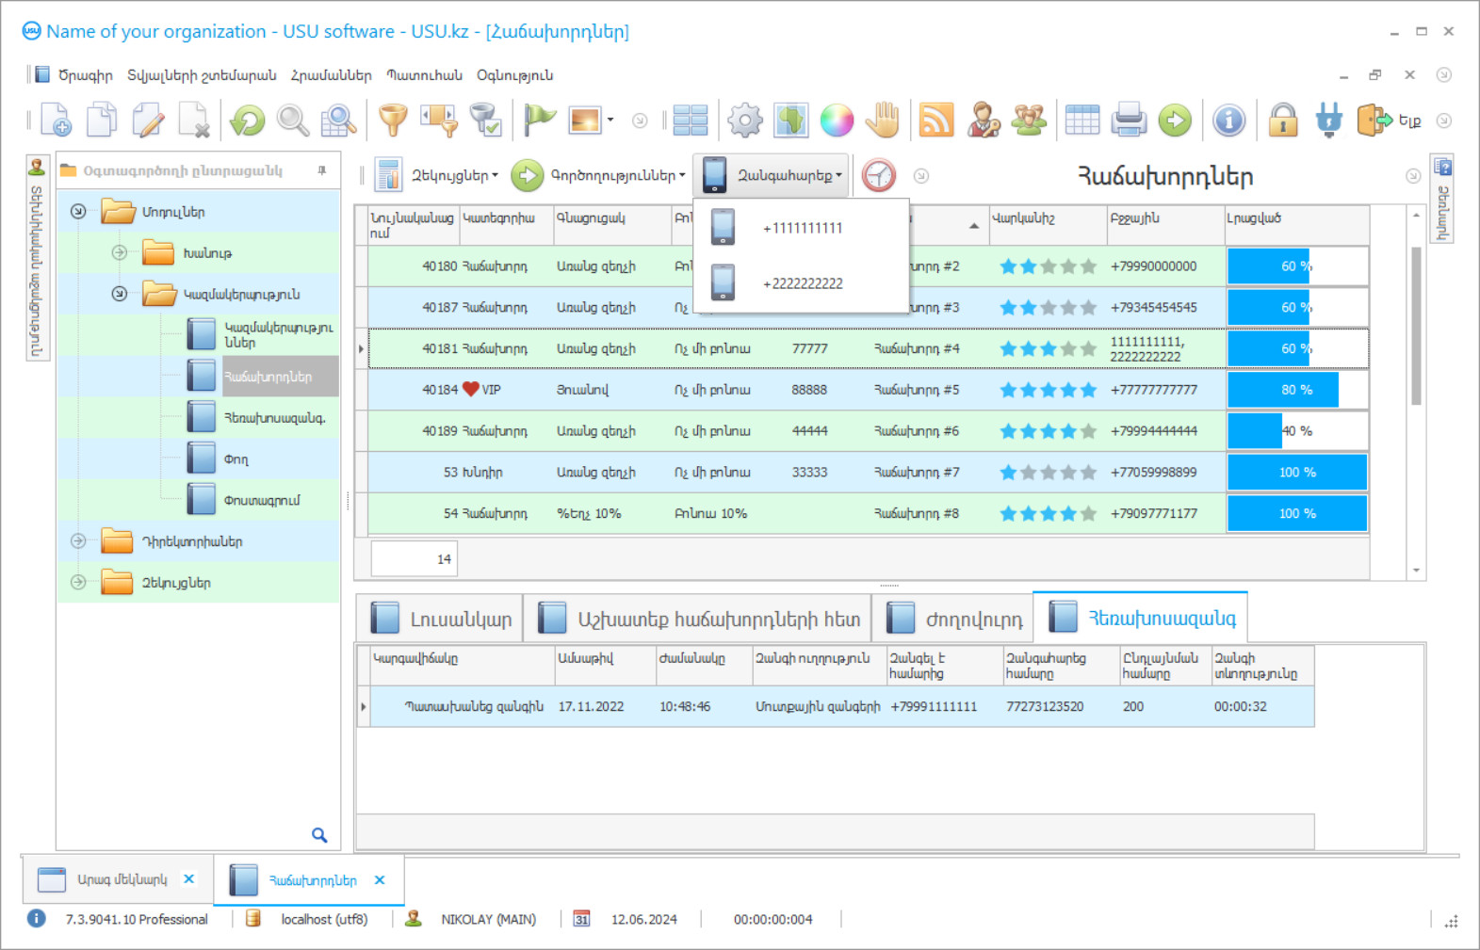Open the color wheel theme icon
Image resolution: width=1480 pixels, height=950 pixels.
point(837,121)
